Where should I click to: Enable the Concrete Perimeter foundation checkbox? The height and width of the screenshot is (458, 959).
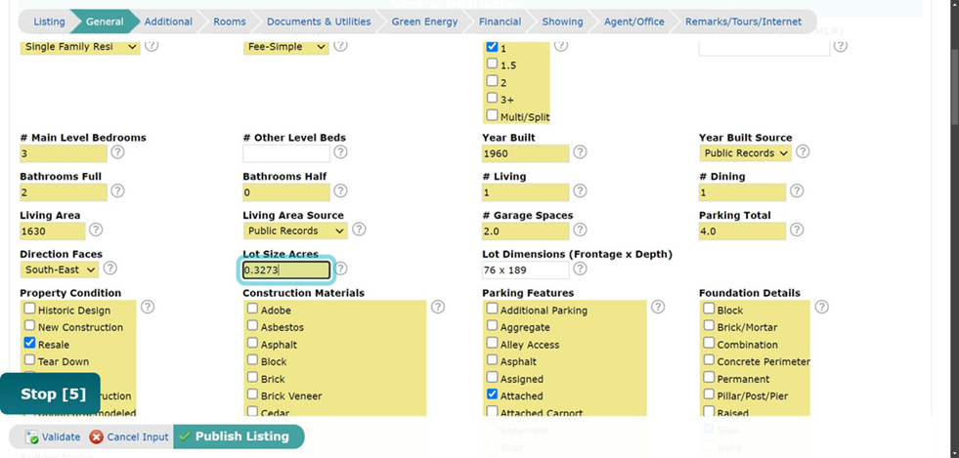(x=709, y=360)
